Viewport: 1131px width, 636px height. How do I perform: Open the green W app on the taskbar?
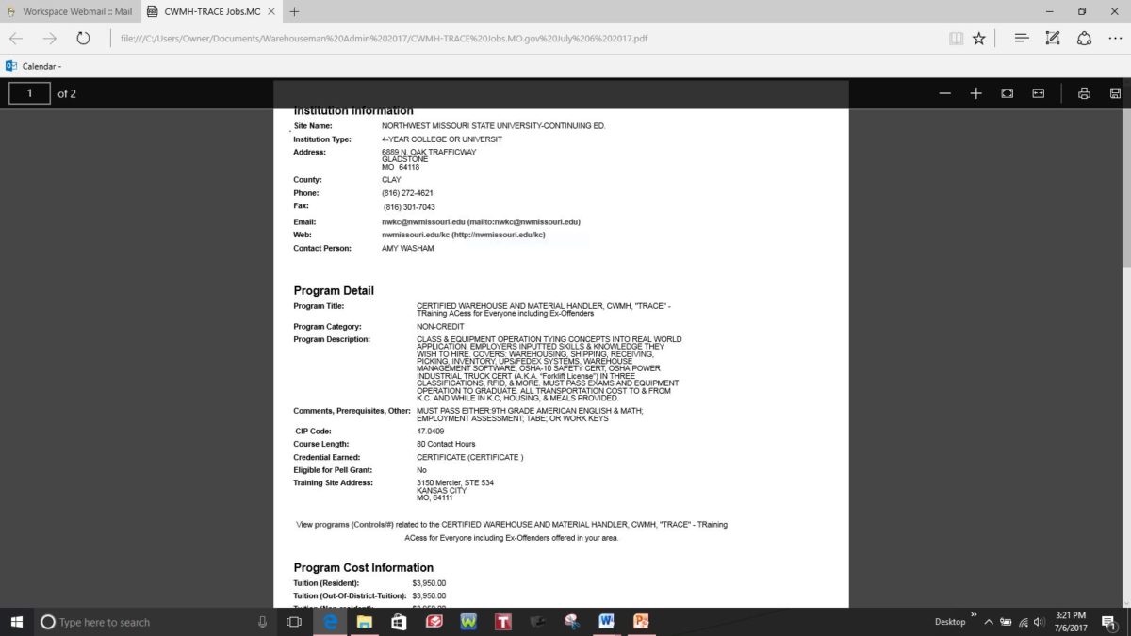469,622
